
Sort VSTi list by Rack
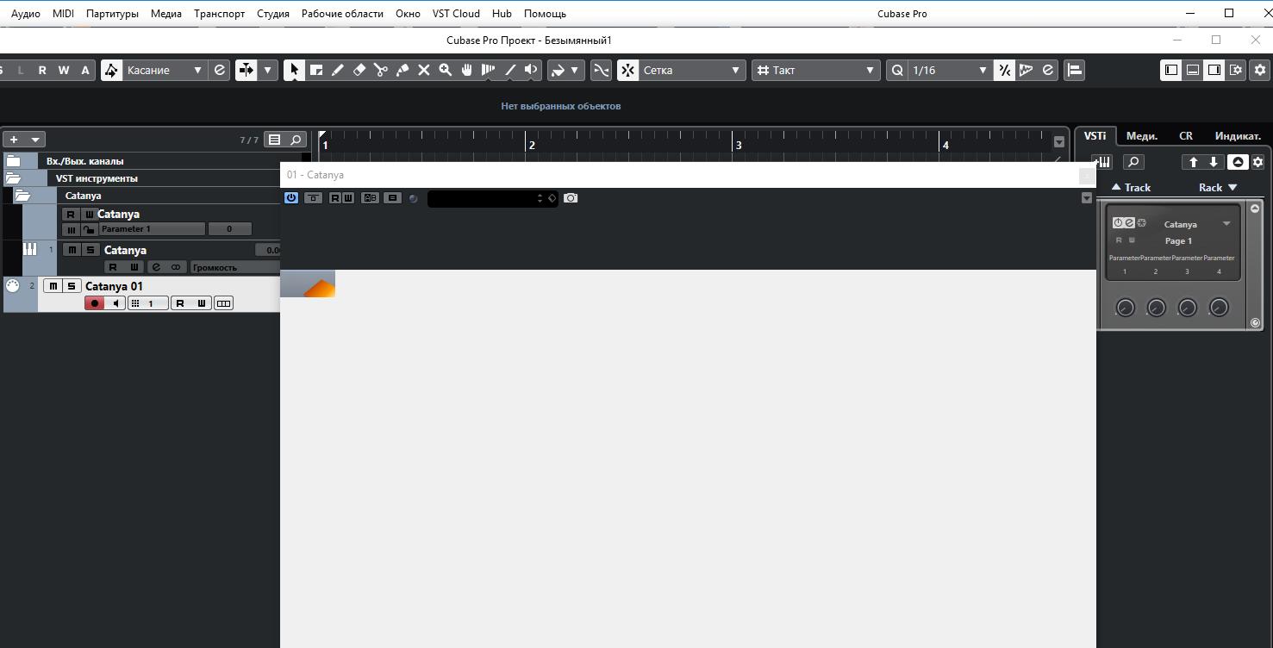click(x=1217, y=187)
